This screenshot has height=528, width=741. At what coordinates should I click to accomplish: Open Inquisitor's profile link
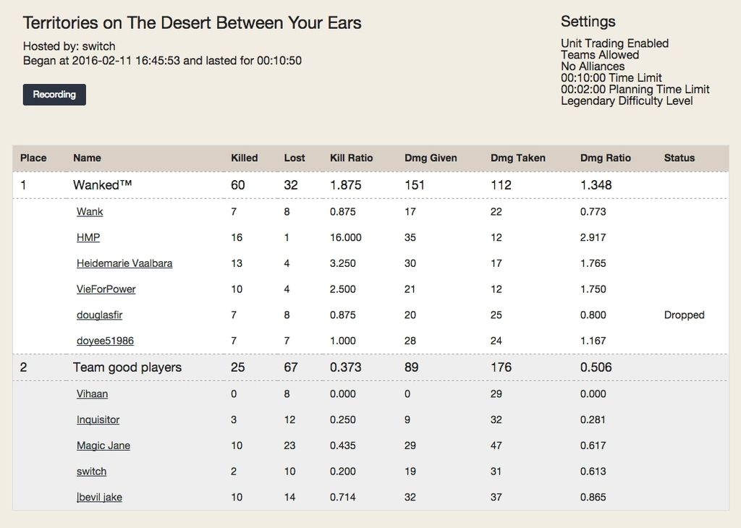pos(98,420)
